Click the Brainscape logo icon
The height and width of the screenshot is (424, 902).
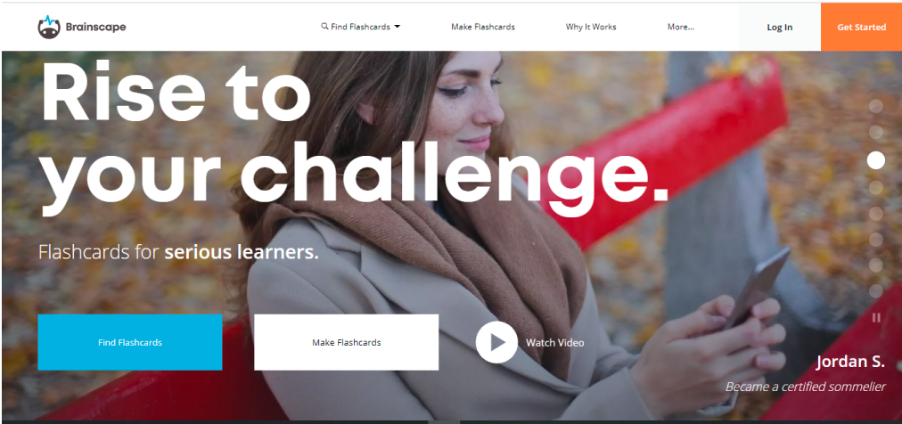tap(49, 27)
